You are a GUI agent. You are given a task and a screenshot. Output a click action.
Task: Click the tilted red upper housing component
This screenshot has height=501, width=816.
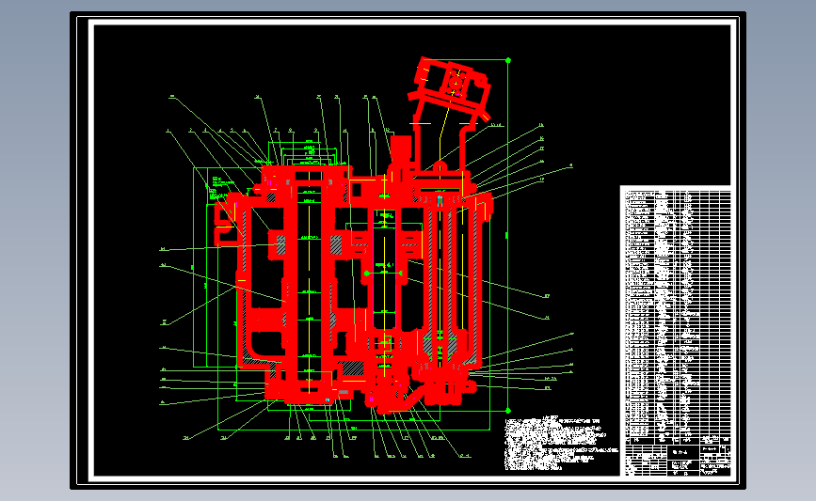tap(450, 89)
